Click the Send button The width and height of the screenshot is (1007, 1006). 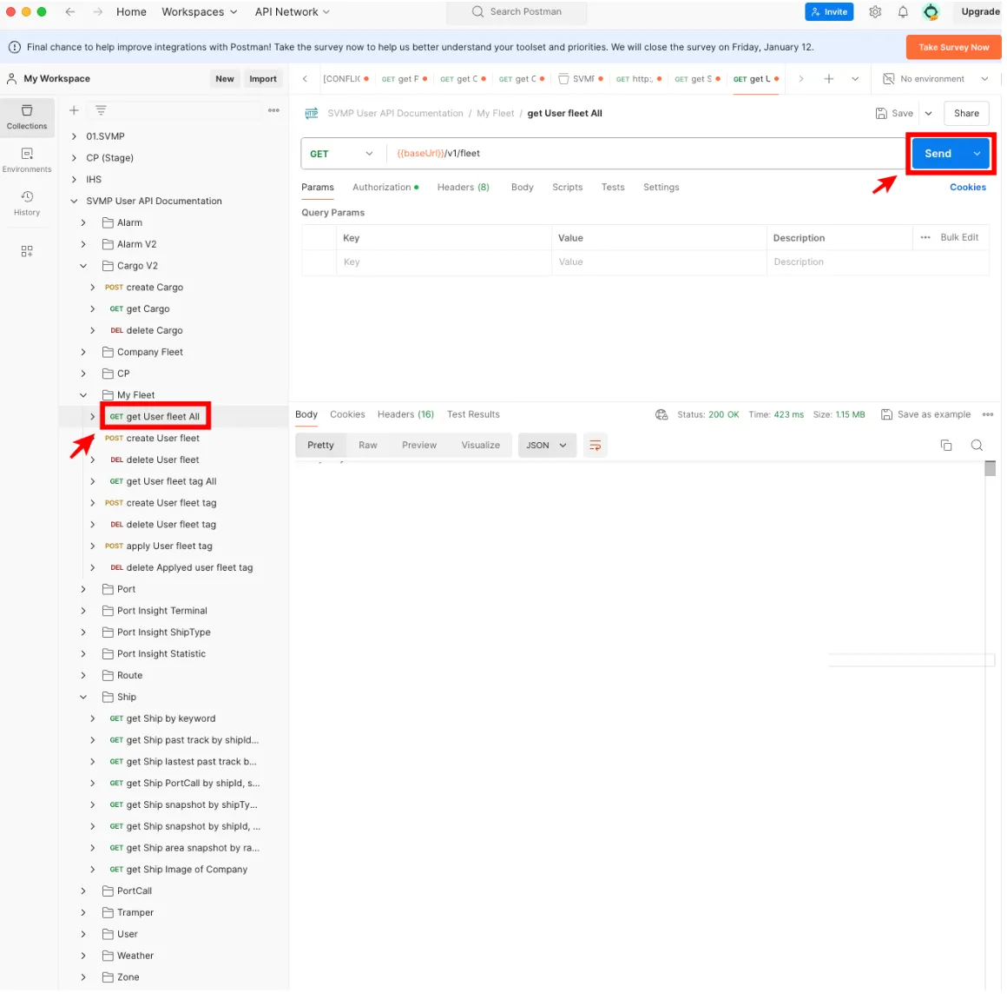click(x=939, y=155)
